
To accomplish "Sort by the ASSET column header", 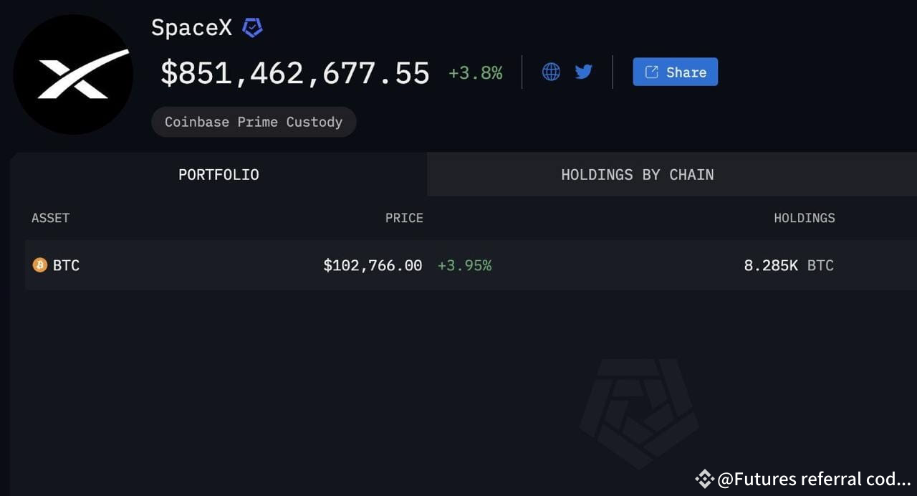I will click(50, 218).
